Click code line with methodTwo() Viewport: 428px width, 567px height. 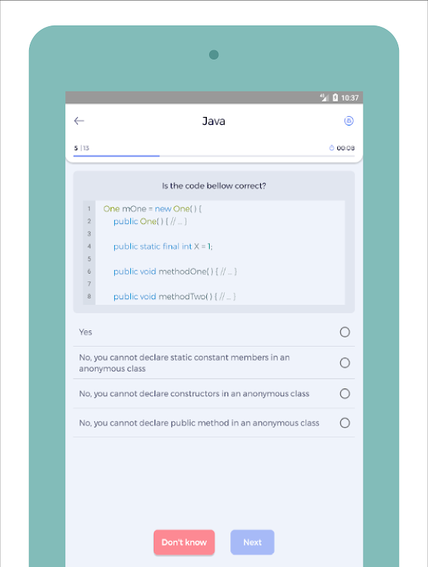tap(174, 296)
